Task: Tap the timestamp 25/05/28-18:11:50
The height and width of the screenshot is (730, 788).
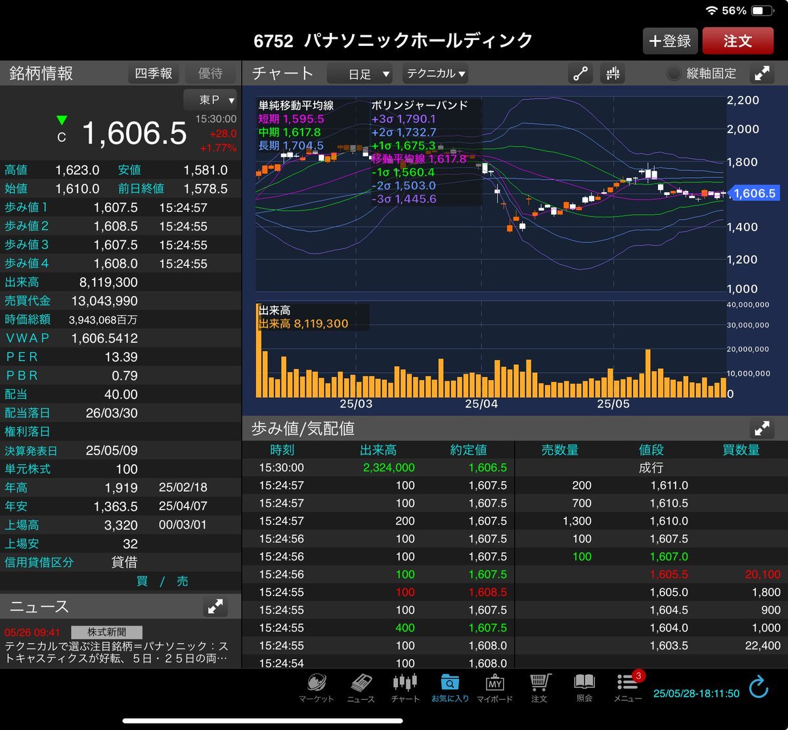Action: [x=696, y=693]
